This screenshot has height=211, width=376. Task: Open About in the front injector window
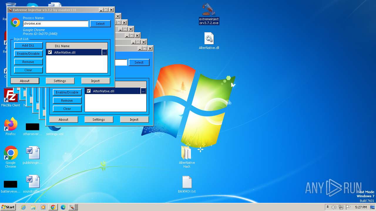(25, 81)
